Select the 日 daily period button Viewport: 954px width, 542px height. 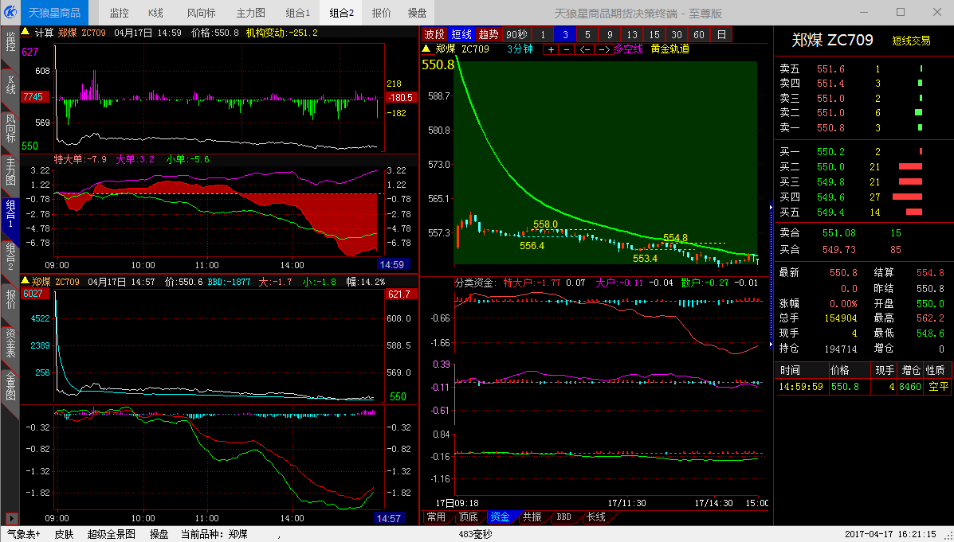point(721,35)
